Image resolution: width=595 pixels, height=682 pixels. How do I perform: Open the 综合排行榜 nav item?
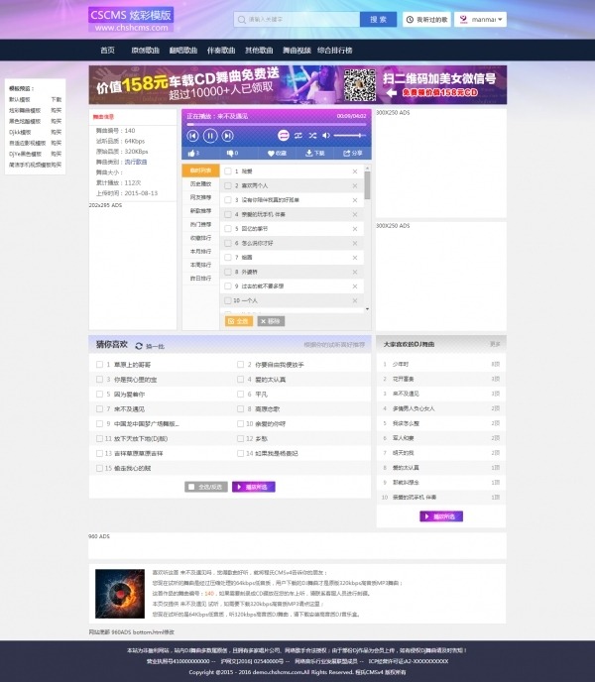click(335, 51)
